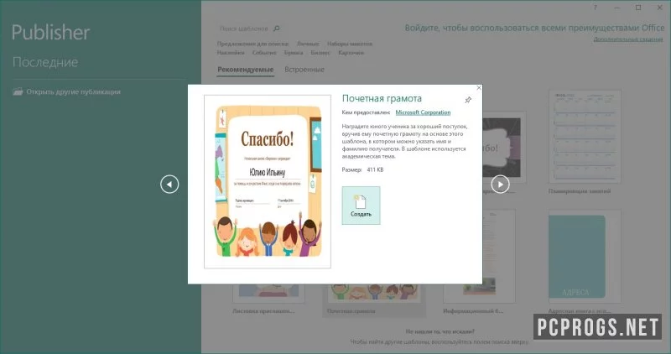Viewport: 671px width, 354px height.
Task: Select the Почетная грамота template in grid
Action: pos(373,299)
